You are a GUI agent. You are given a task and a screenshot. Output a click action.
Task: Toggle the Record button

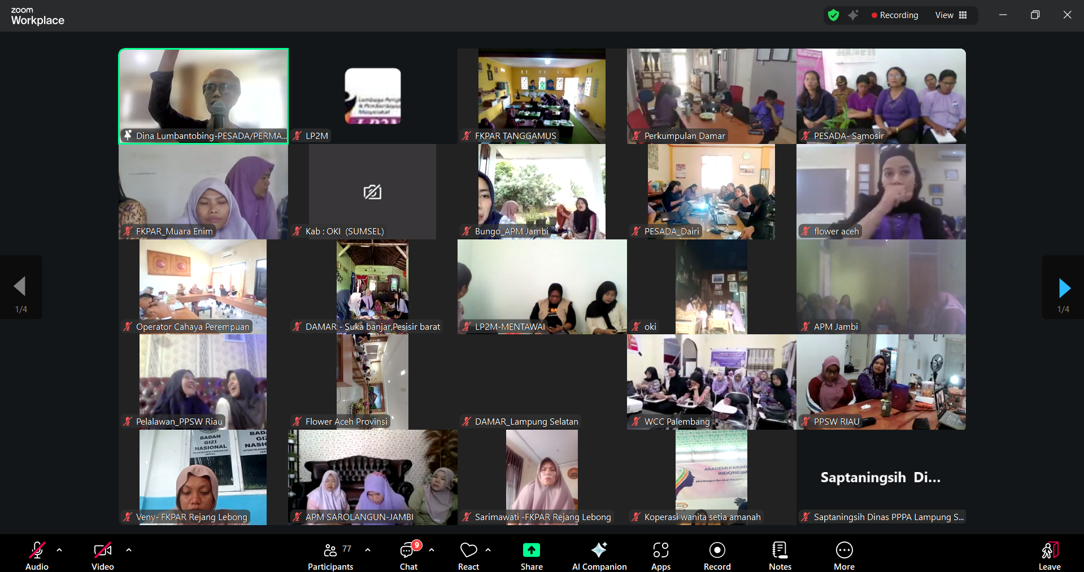click(717, 551)
